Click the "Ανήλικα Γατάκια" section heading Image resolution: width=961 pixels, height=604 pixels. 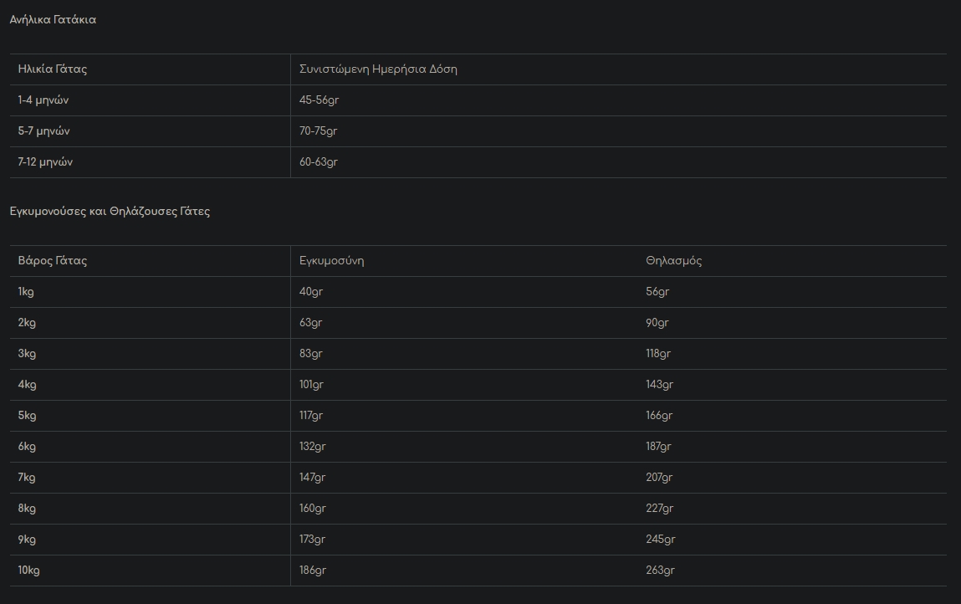[53, 19]
